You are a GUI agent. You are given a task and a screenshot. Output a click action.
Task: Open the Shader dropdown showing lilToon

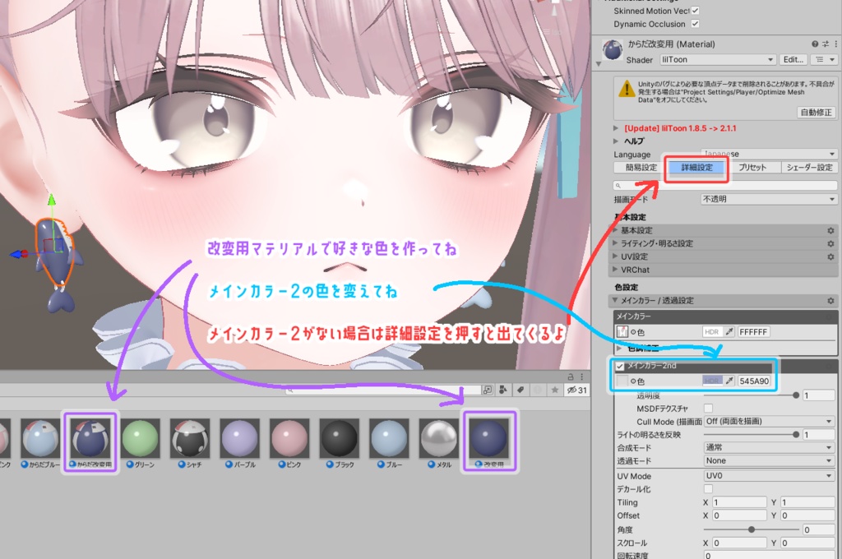pos(716,59)
